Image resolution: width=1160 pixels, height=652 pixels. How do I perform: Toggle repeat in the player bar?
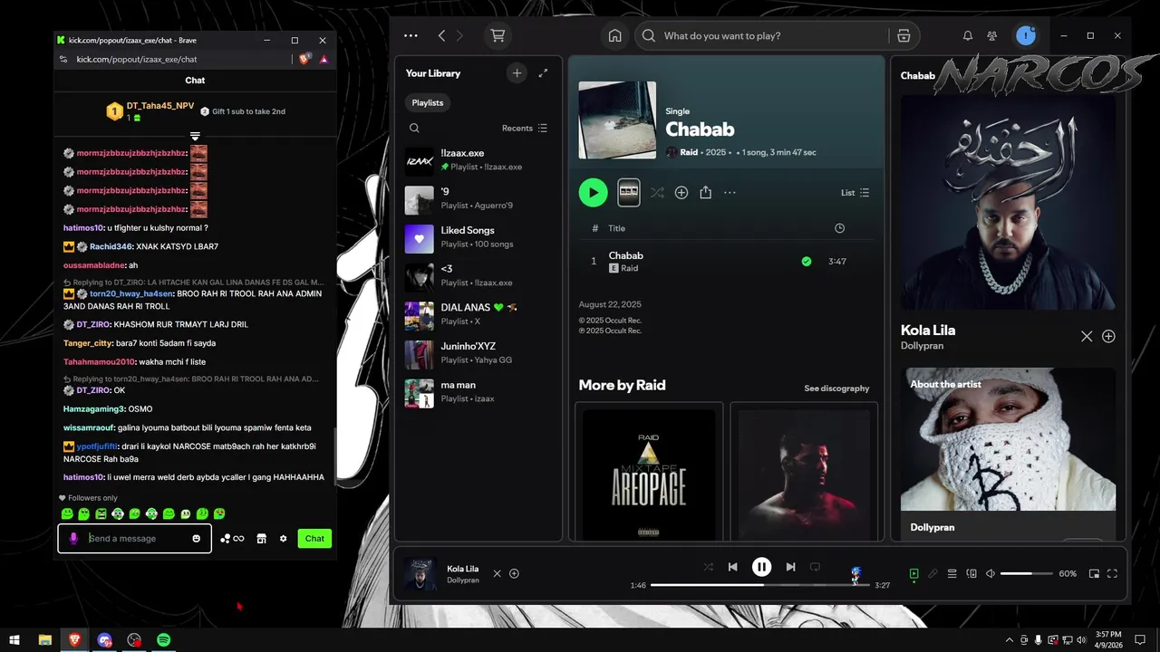point(815,567)
